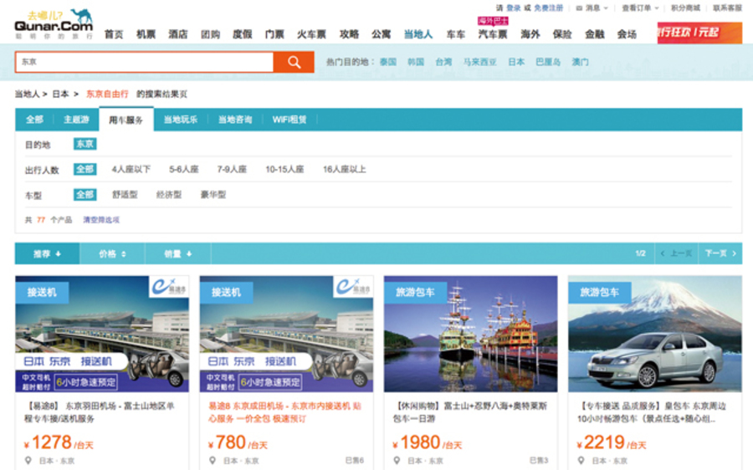
Task: Switch to the 当地玩乐 tab
Action: pyautogui.click(x=180, y=120)
